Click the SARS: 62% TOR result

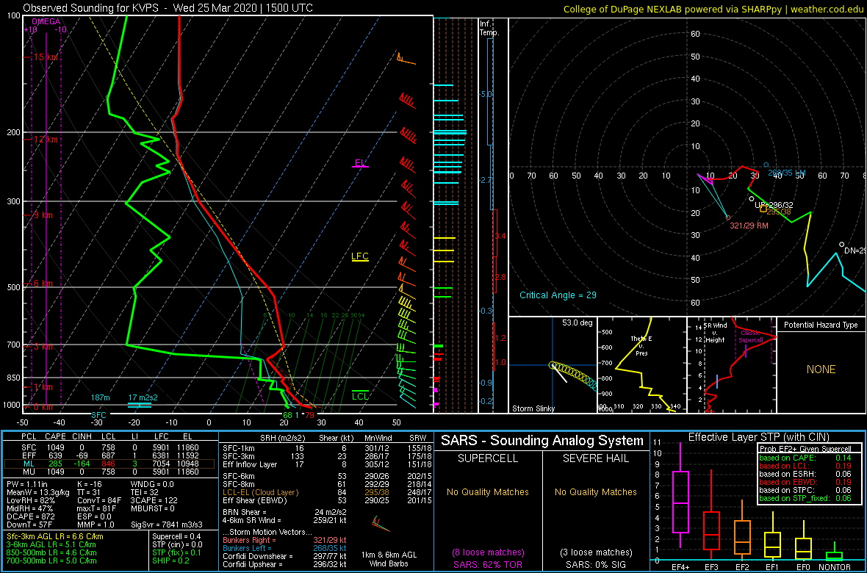(x=486, y=563)
